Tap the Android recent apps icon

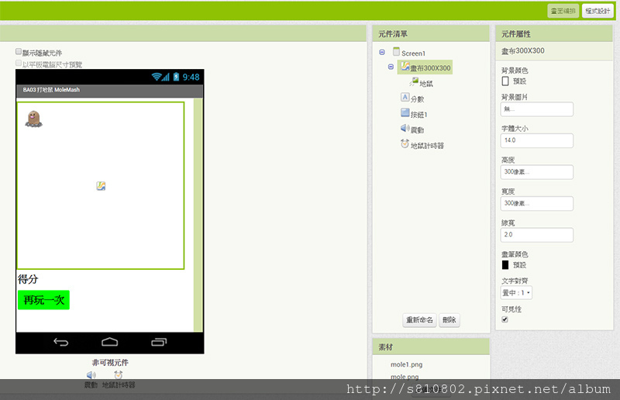159,342
